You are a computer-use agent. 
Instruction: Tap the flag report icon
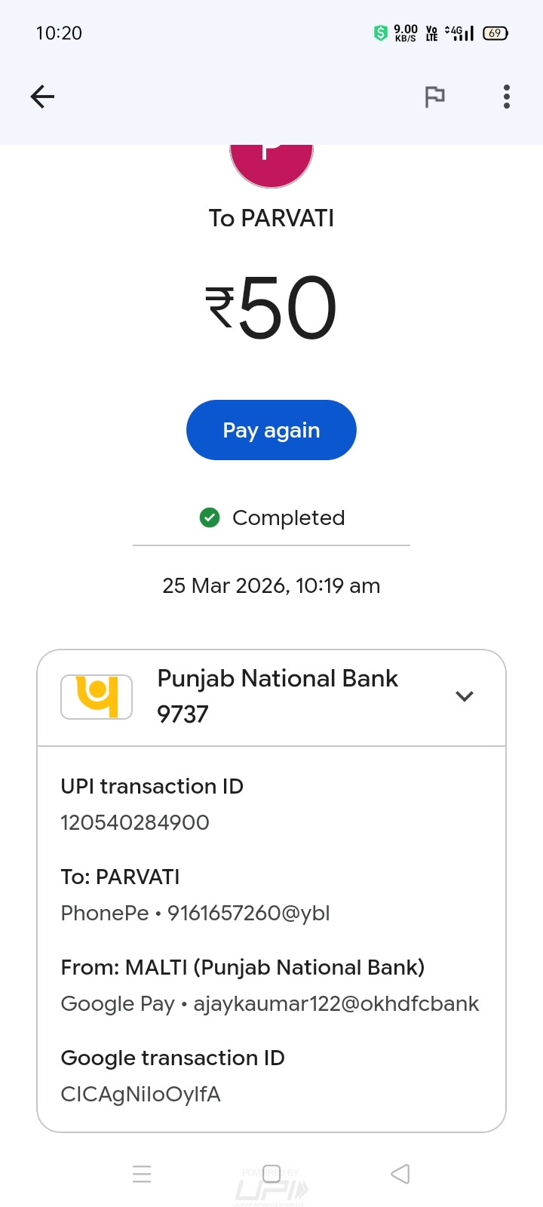click(x=434, y=97)
